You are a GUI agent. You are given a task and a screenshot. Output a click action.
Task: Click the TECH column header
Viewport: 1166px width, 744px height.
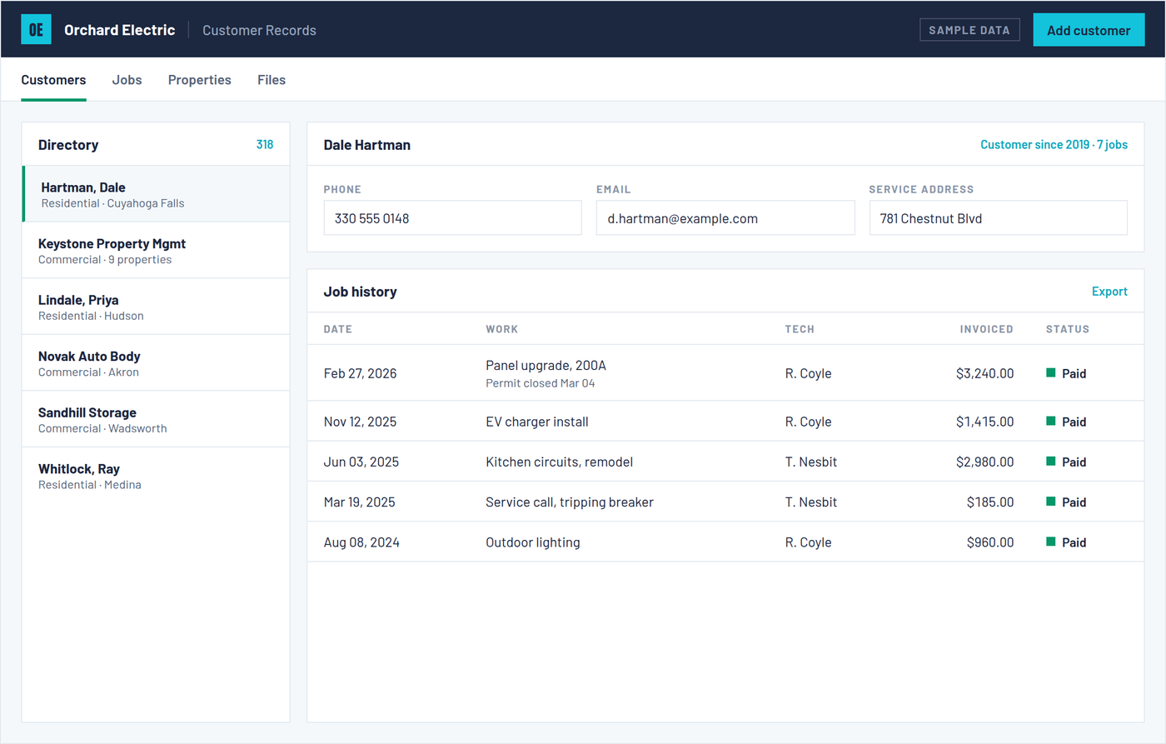coord(800,329)
